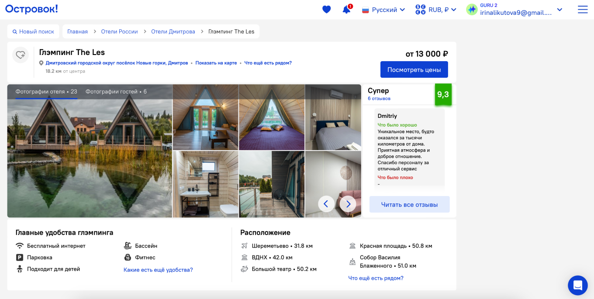Open Показать на карте link
The width and height of the screenshot is (594, 299).
coord(216,63)
